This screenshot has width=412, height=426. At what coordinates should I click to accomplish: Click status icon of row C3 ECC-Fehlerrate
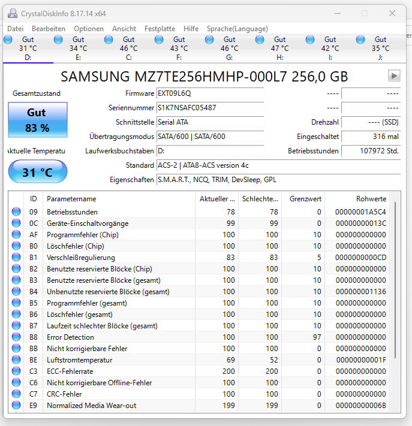[16, 371]
